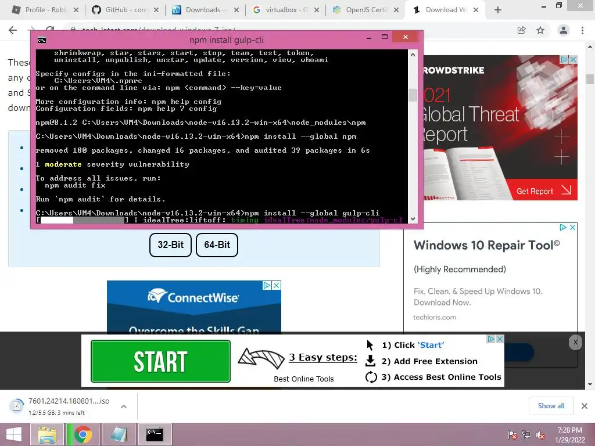Close the Windows 10 Repair Tool ad

point(572,227)
